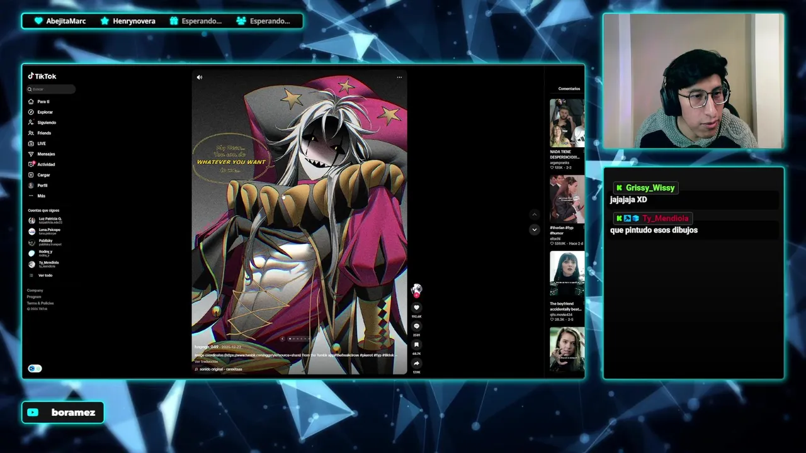Click the Kick badge beside Grissy_Wissy
This screenshot has height=453, width=806.
620,187
